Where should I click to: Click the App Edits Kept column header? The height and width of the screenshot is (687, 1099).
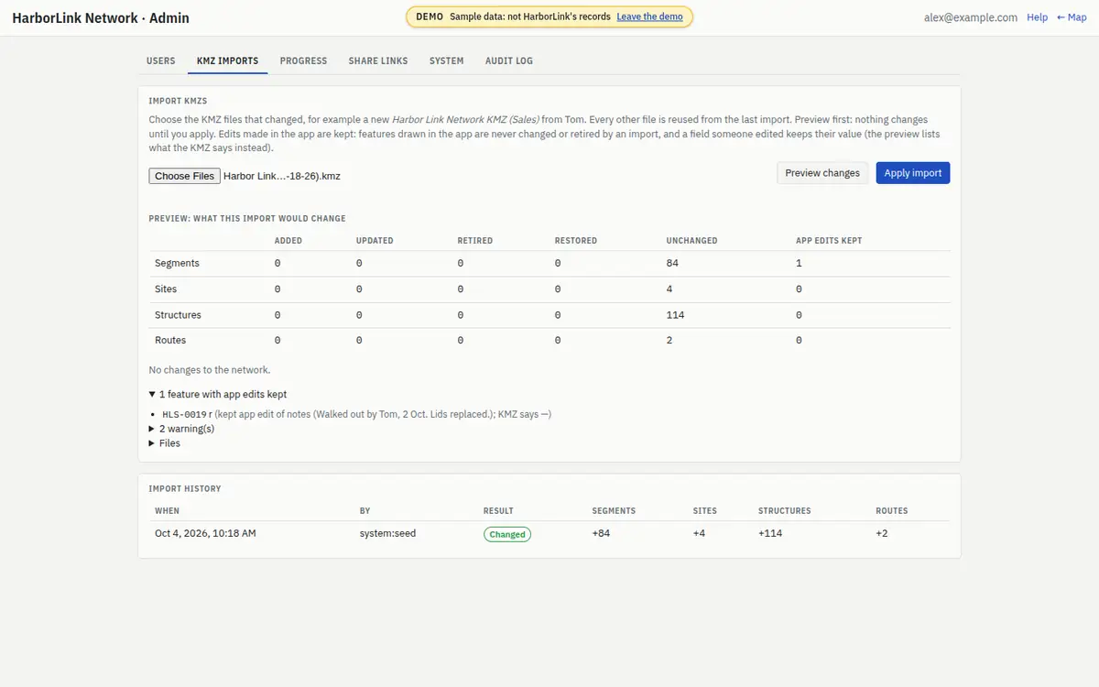click(829, 241)
